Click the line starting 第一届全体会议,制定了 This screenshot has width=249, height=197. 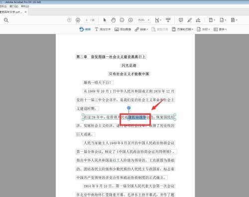click(126, 152)
